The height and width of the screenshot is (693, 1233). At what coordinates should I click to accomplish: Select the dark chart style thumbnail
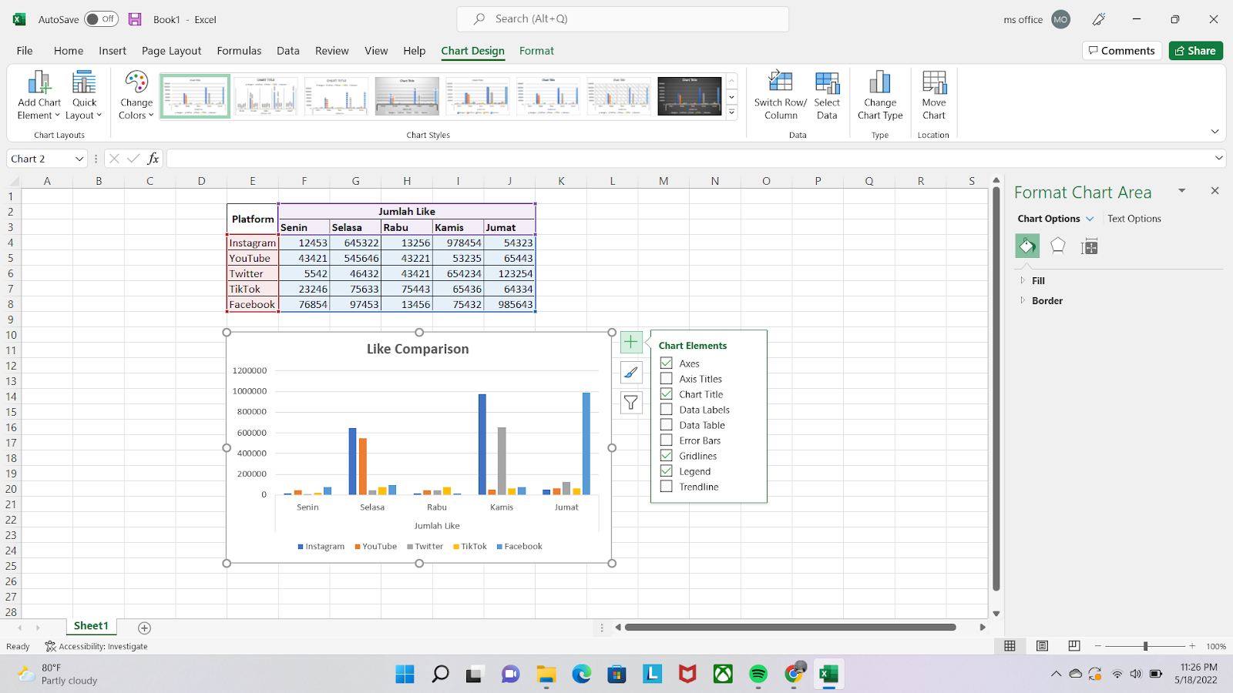point(690,96)
